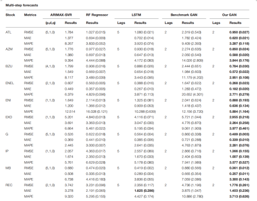Viewport: 257px width, 201px height.
Task: Click the '(4,1,0)' order value for BZU
Action: tap(50, 66)
